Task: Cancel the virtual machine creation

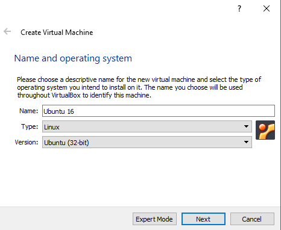Action: pyautogui.click(x=252, y=219)
